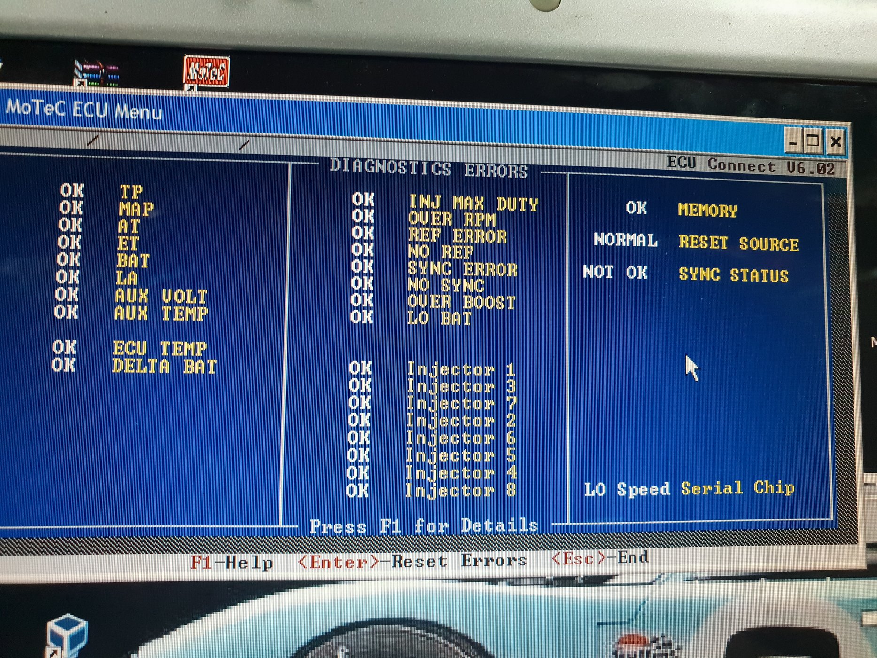877x658 pixels.
Task: Maximize the MoTeC ECU Menu window
Action: coord(813,141)
